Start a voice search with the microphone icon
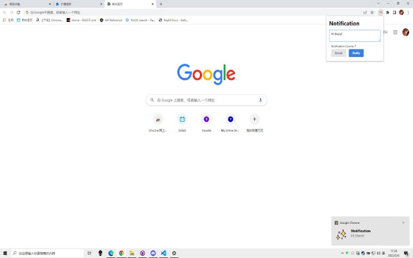This screenshot has width=413, height=258. [x=260, y=100]
